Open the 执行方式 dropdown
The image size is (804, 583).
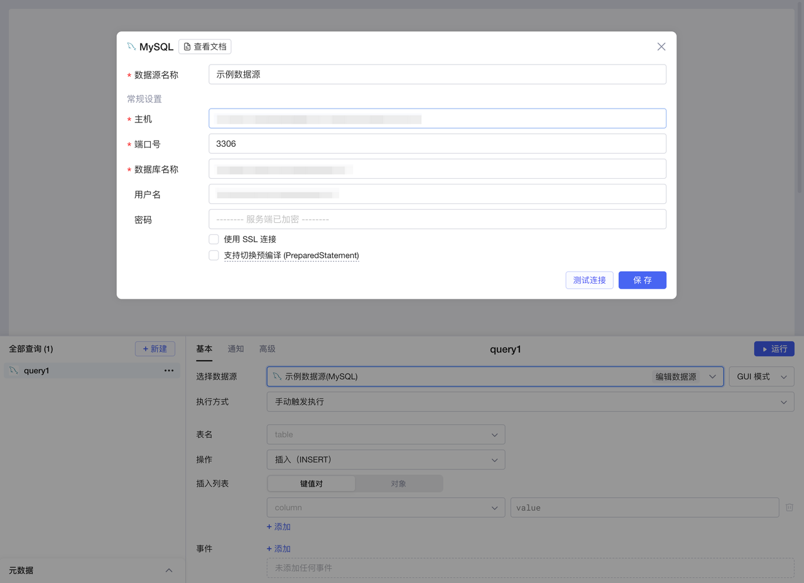(x=530, y=402)
